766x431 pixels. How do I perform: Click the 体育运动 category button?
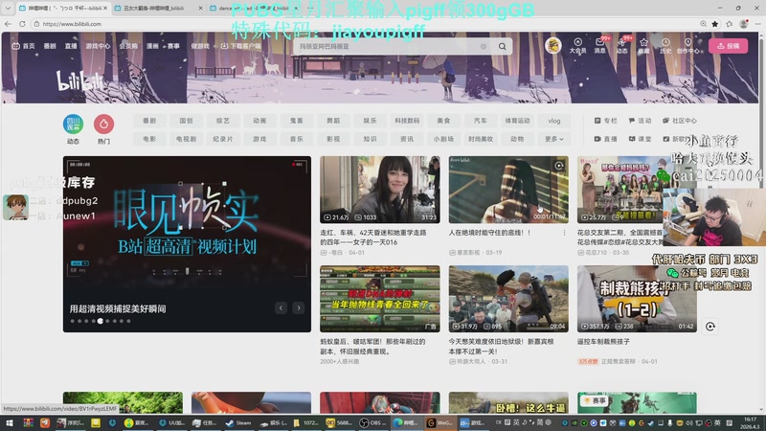point(517,121)
